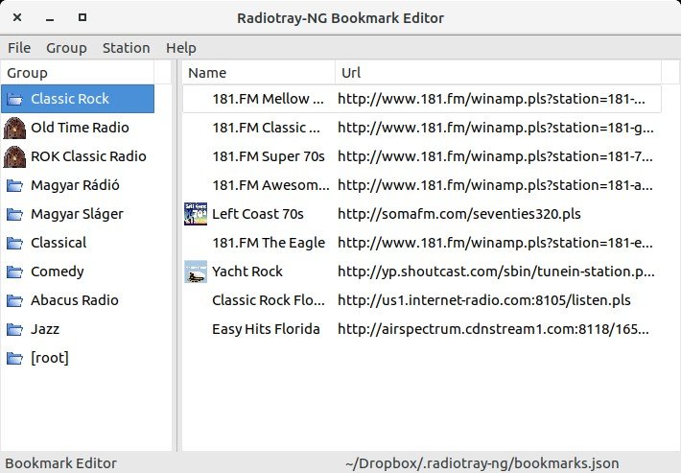This screenshot has width=681, height=473.
Task: Click the Old Time Radio antique radio icon
Action: tap(14, 128)
